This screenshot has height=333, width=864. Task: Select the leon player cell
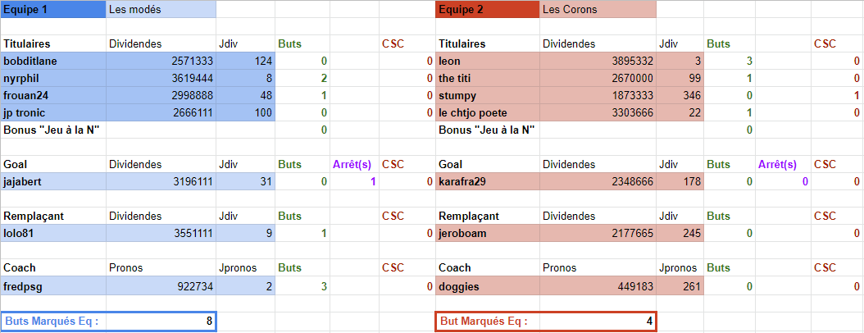488,62
